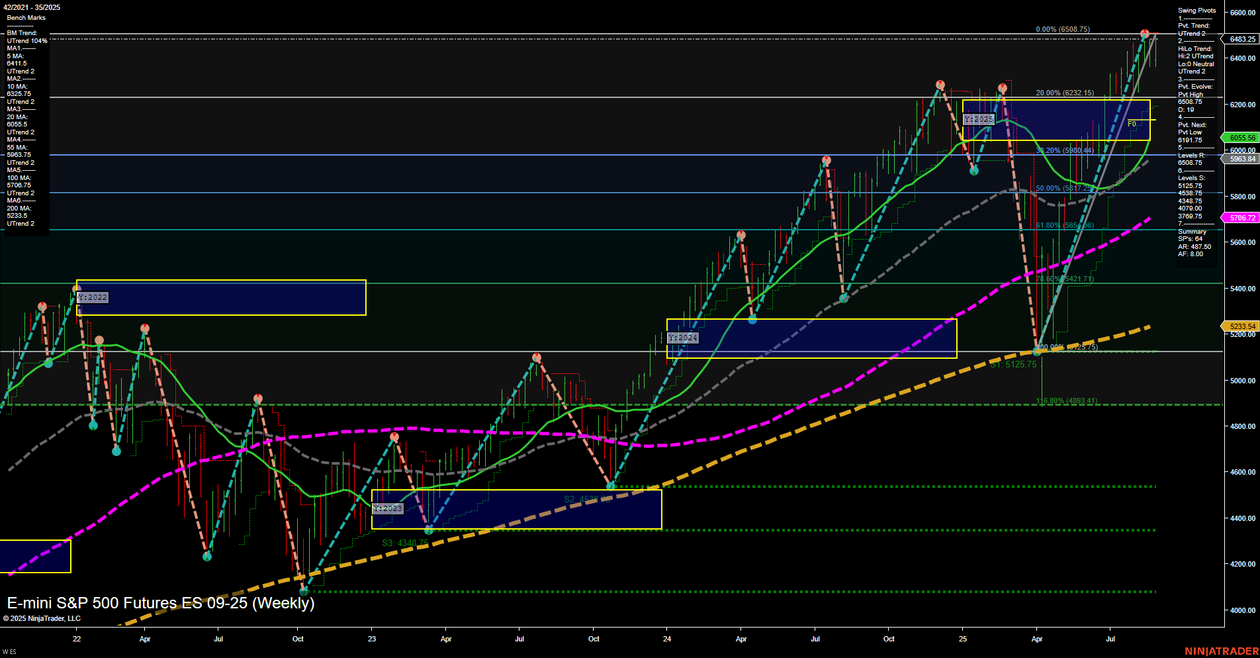Click the red pivot marker at the 6500 high
Viewport: 1260px width, 658px height.
point(1144,30)
